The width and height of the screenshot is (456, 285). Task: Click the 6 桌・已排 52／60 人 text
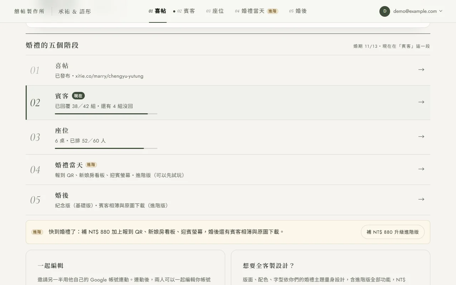(x=81, y=141)
